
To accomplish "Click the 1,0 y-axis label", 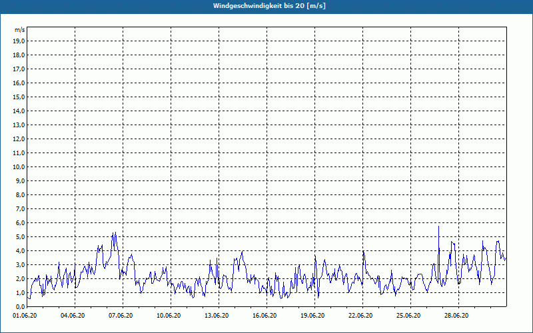I will click(x=20, y=293).
